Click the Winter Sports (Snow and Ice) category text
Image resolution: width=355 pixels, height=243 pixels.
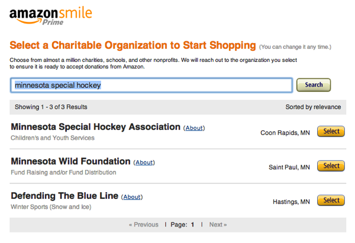[51, 207]
